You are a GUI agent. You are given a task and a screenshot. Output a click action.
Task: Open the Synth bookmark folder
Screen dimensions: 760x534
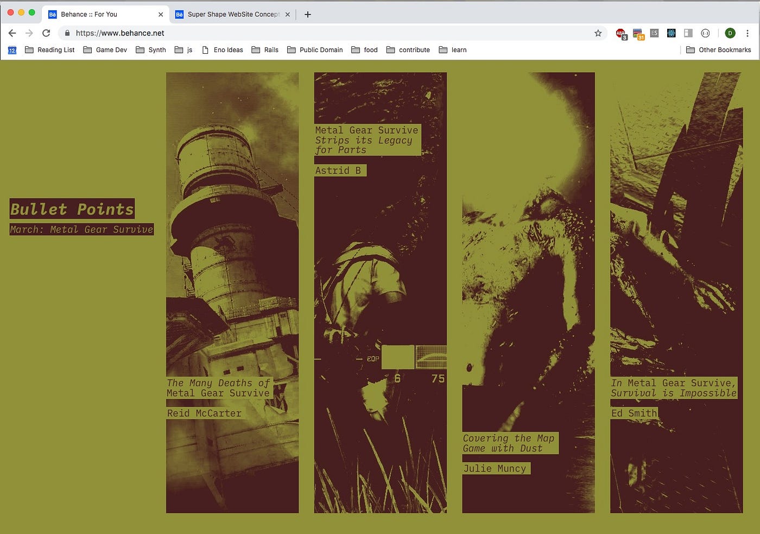[151, 50]
